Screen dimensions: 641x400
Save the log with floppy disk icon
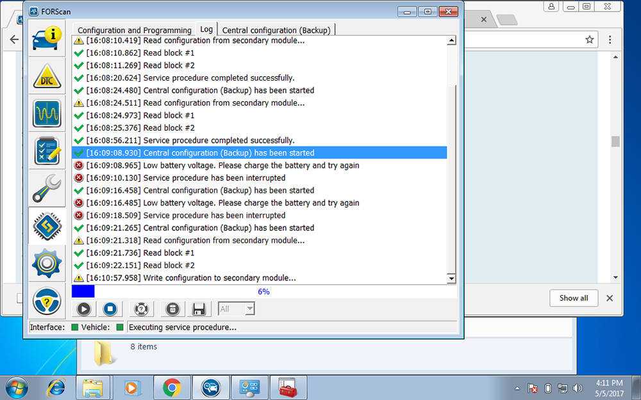[x=199, y=309]
